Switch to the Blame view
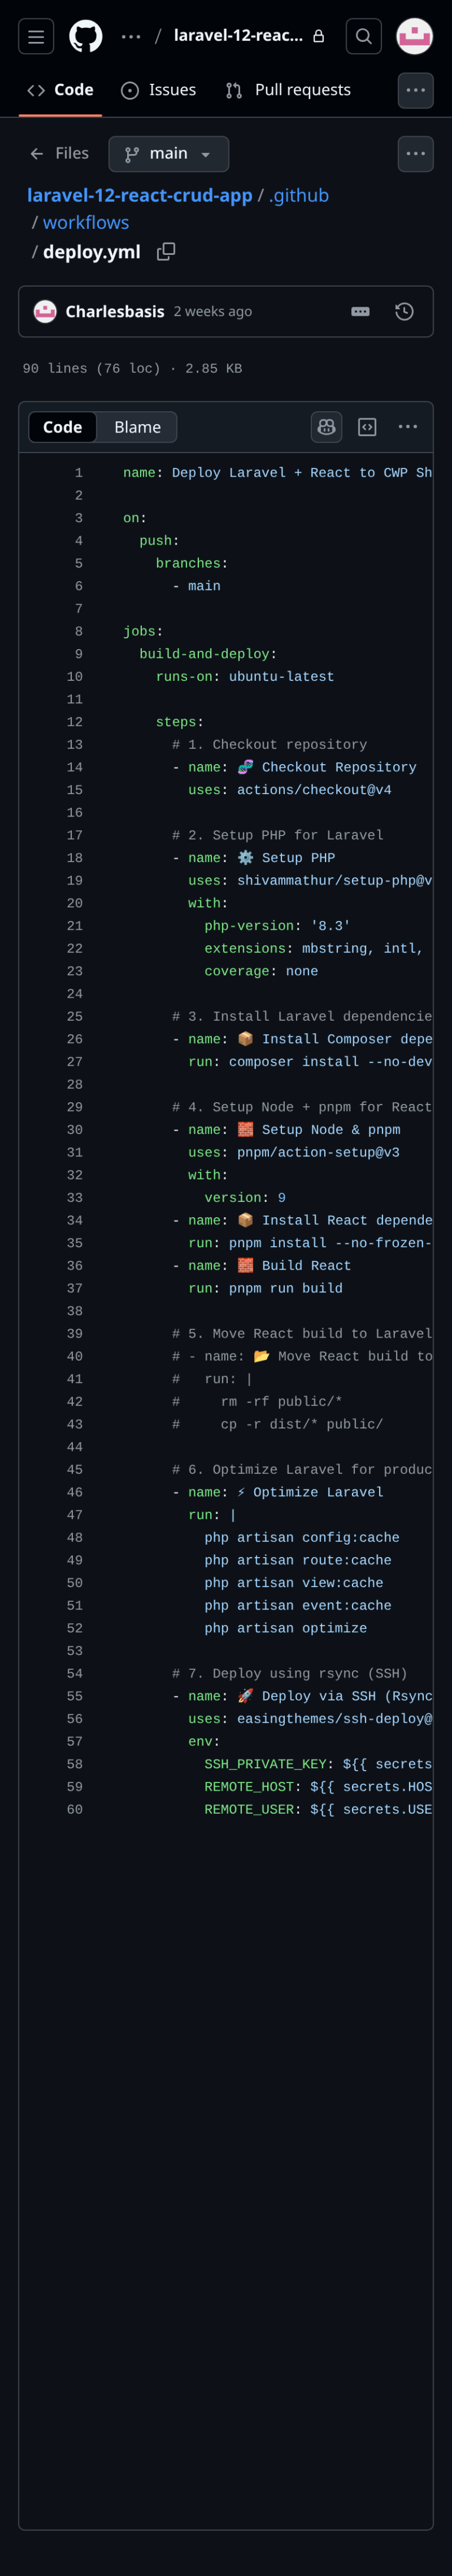The width and height of the screenshot is (452, 2576). tap(137, 426)
